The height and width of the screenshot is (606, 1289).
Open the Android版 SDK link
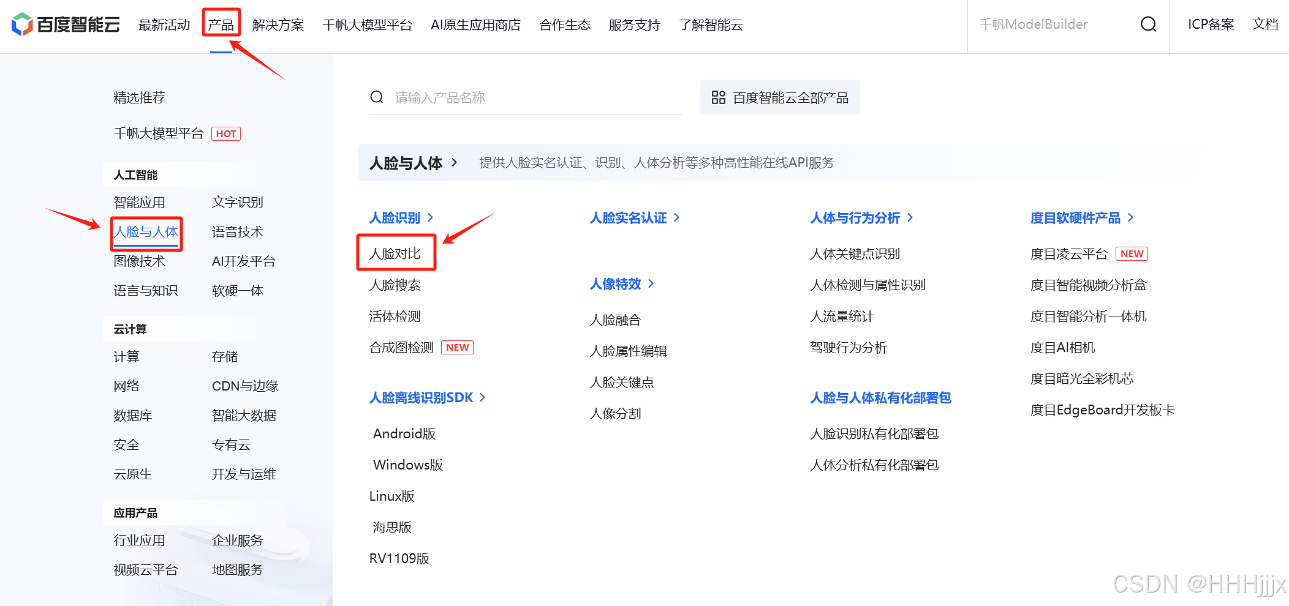click(404, 434)
